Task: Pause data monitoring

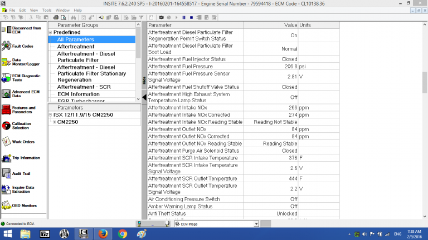Action: click(x=184, y=17)
